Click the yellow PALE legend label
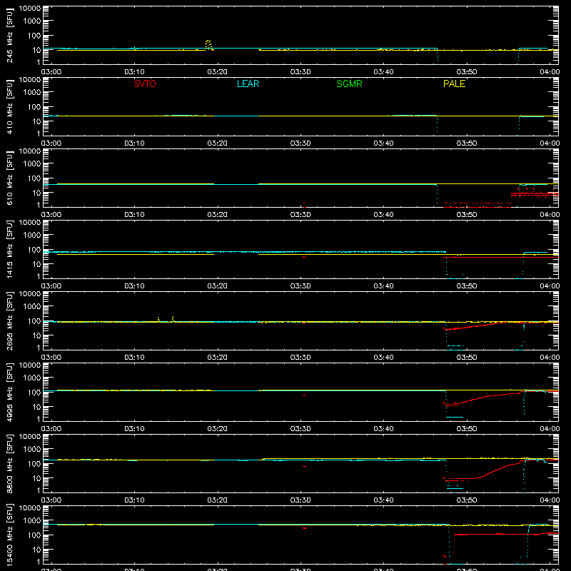This screenshot has height=571, width=571. point(454,84)
